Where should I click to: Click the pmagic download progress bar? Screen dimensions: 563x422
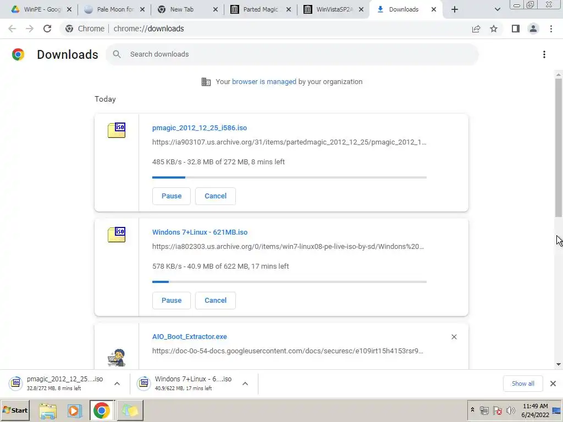[x=289, y=177]
